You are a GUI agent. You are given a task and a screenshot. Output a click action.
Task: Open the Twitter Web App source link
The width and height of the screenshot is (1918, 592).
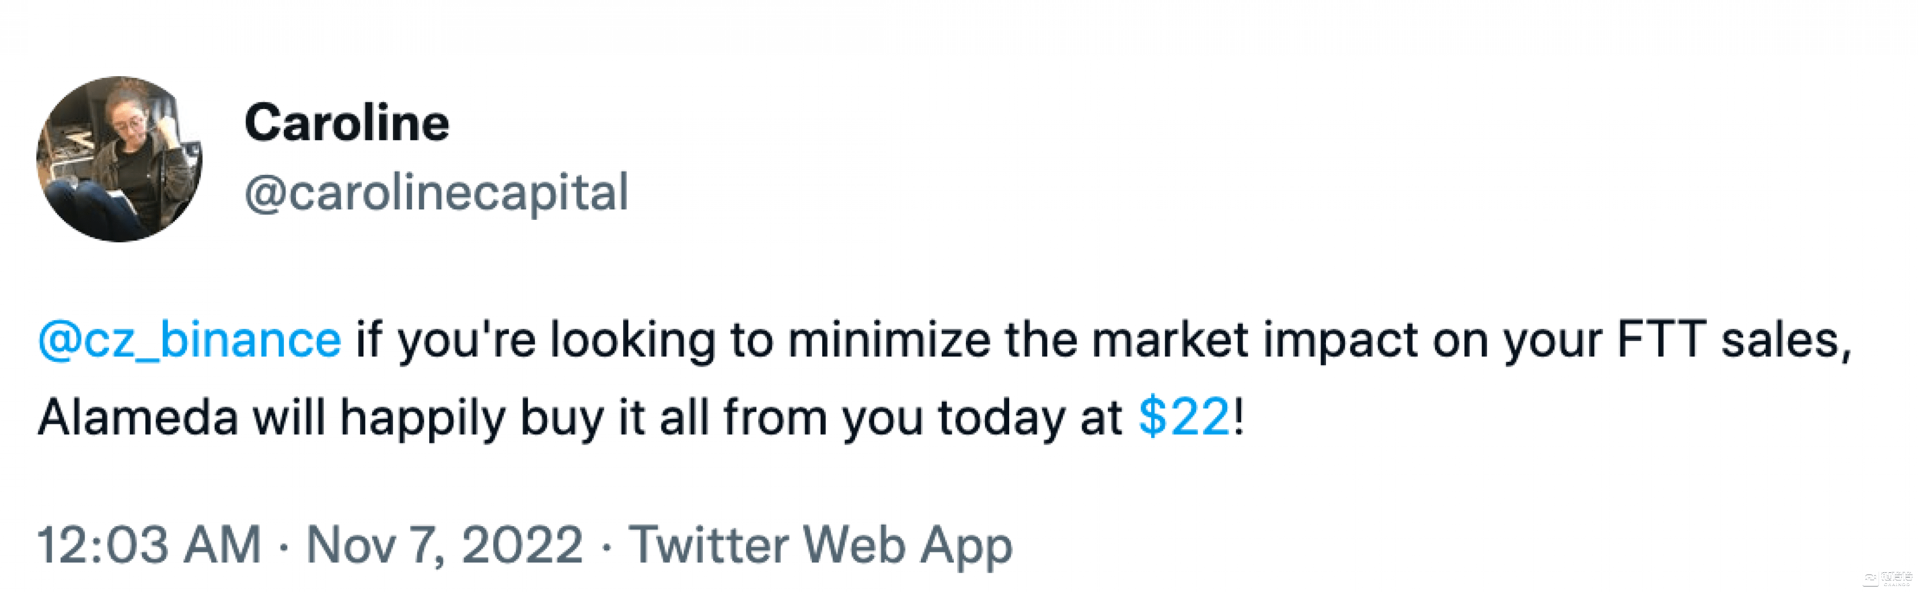pyautogui.click(x=821, y=545)
